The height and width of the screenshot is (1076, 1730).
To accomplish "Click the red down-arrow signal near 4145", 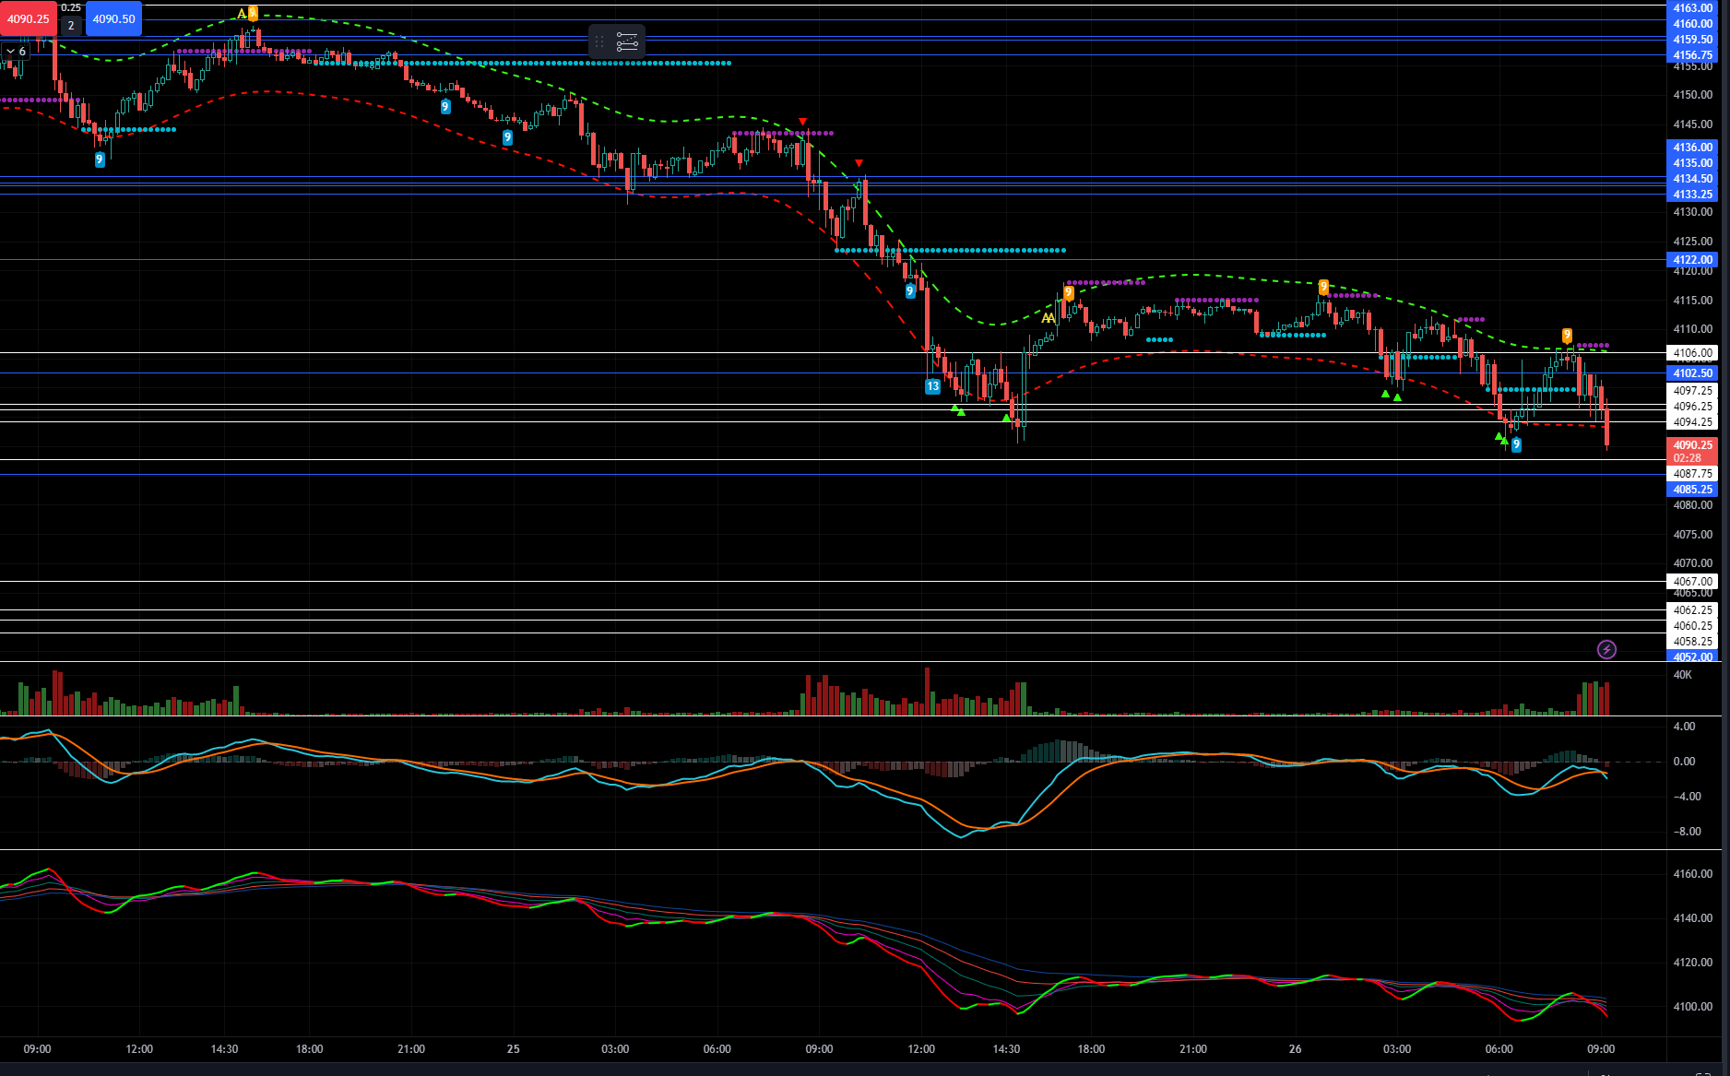I will (x=802, y=122).
